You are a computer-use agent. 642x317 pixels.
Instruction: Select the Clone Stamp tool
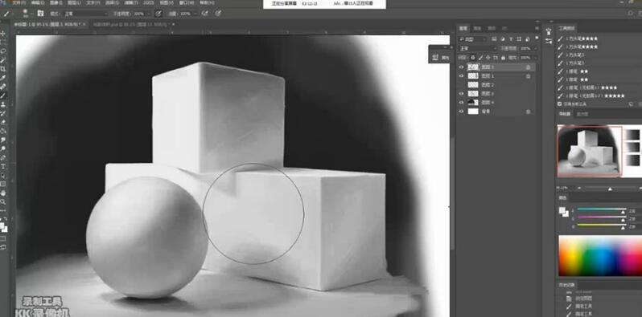[x=3, y=104]
